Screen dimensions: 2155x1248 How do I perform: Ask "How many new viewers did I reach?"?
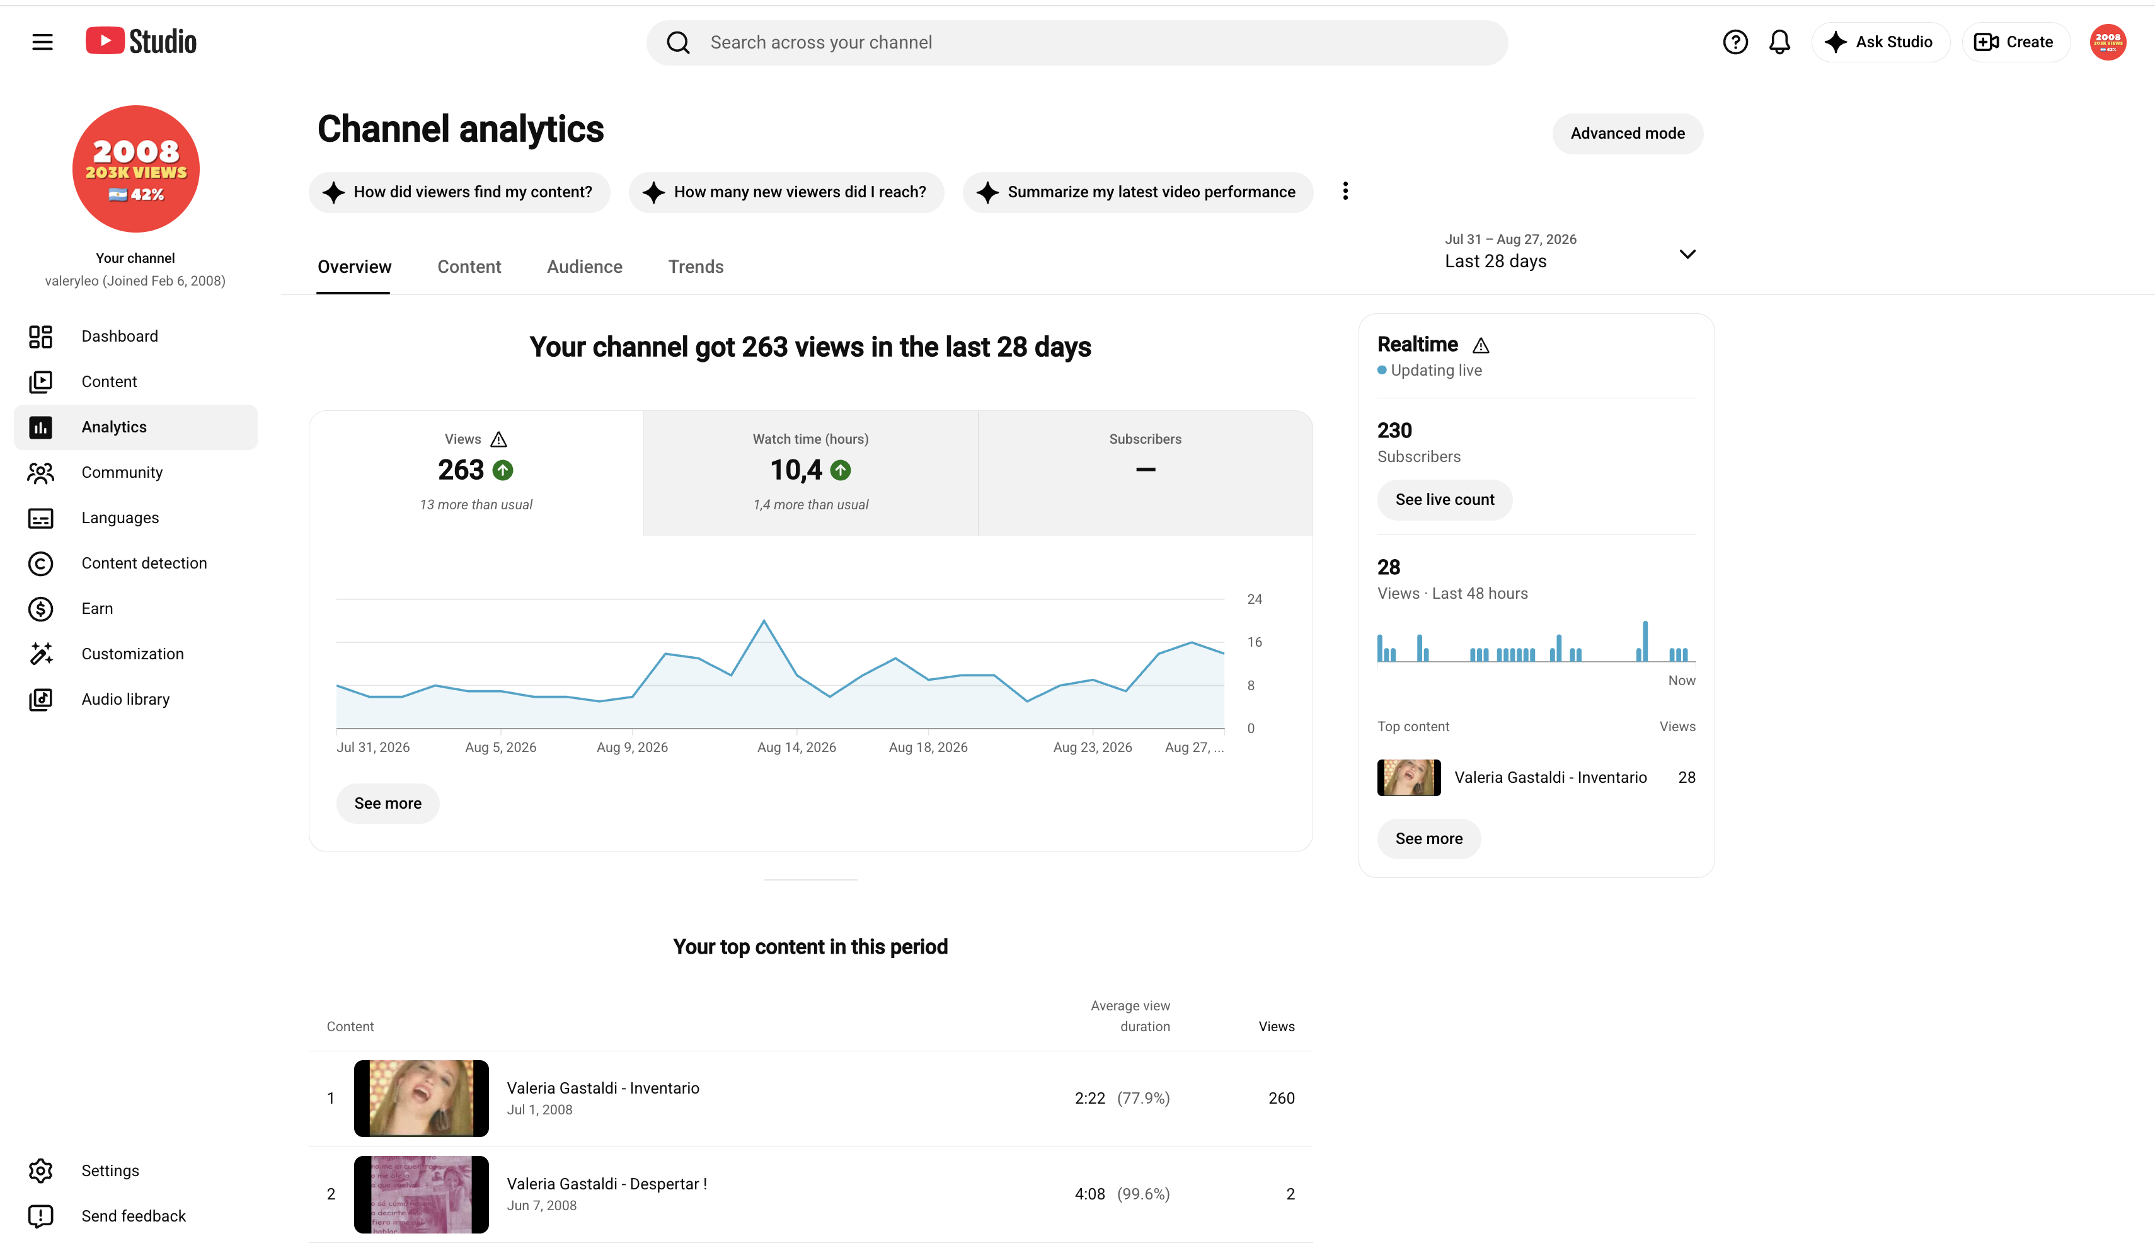(786, 192)
